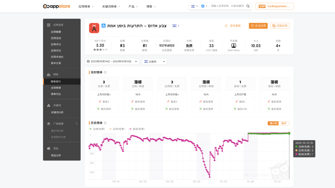
Task: Click the 竞品 cube icon in sidebar
Action: coord(48,148)
